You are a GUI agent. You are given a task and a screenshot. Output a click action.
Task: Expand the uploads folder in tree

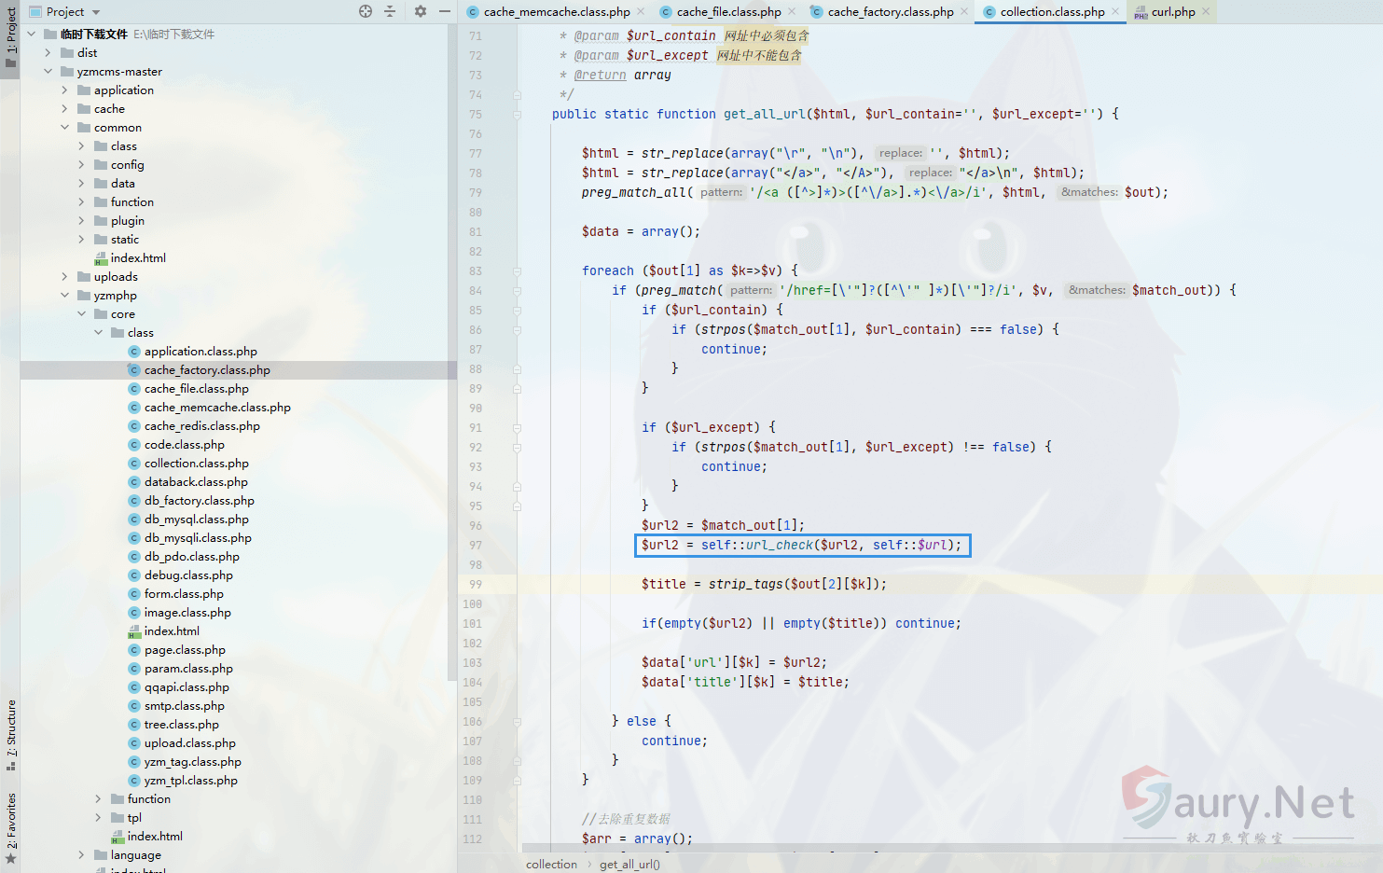coord(64,277)
